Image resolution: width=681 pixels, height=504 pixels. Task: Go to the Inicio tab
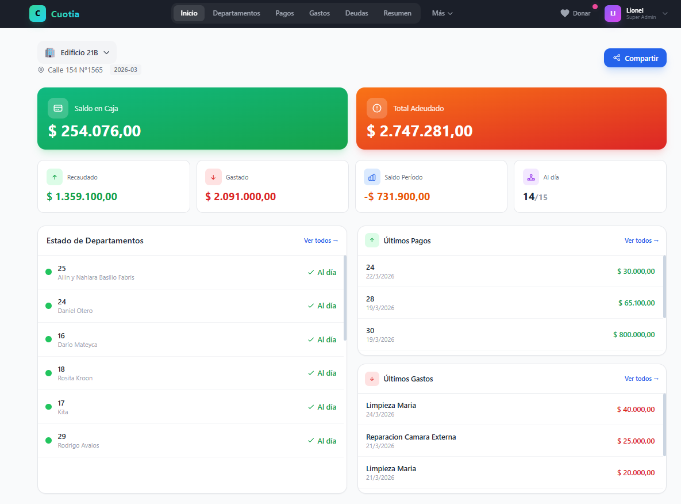189,13
